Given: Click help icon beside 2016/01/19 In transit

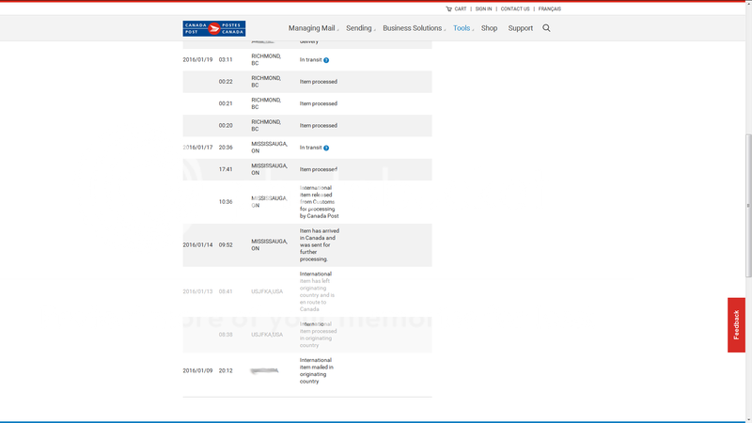Looking at the screenshot, I should 326,60.
